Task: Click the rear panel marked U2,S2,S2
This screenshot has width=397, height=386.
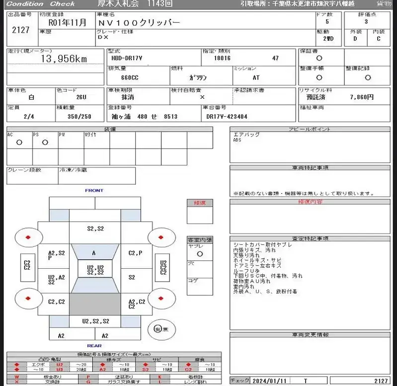Action: point(94,321)
